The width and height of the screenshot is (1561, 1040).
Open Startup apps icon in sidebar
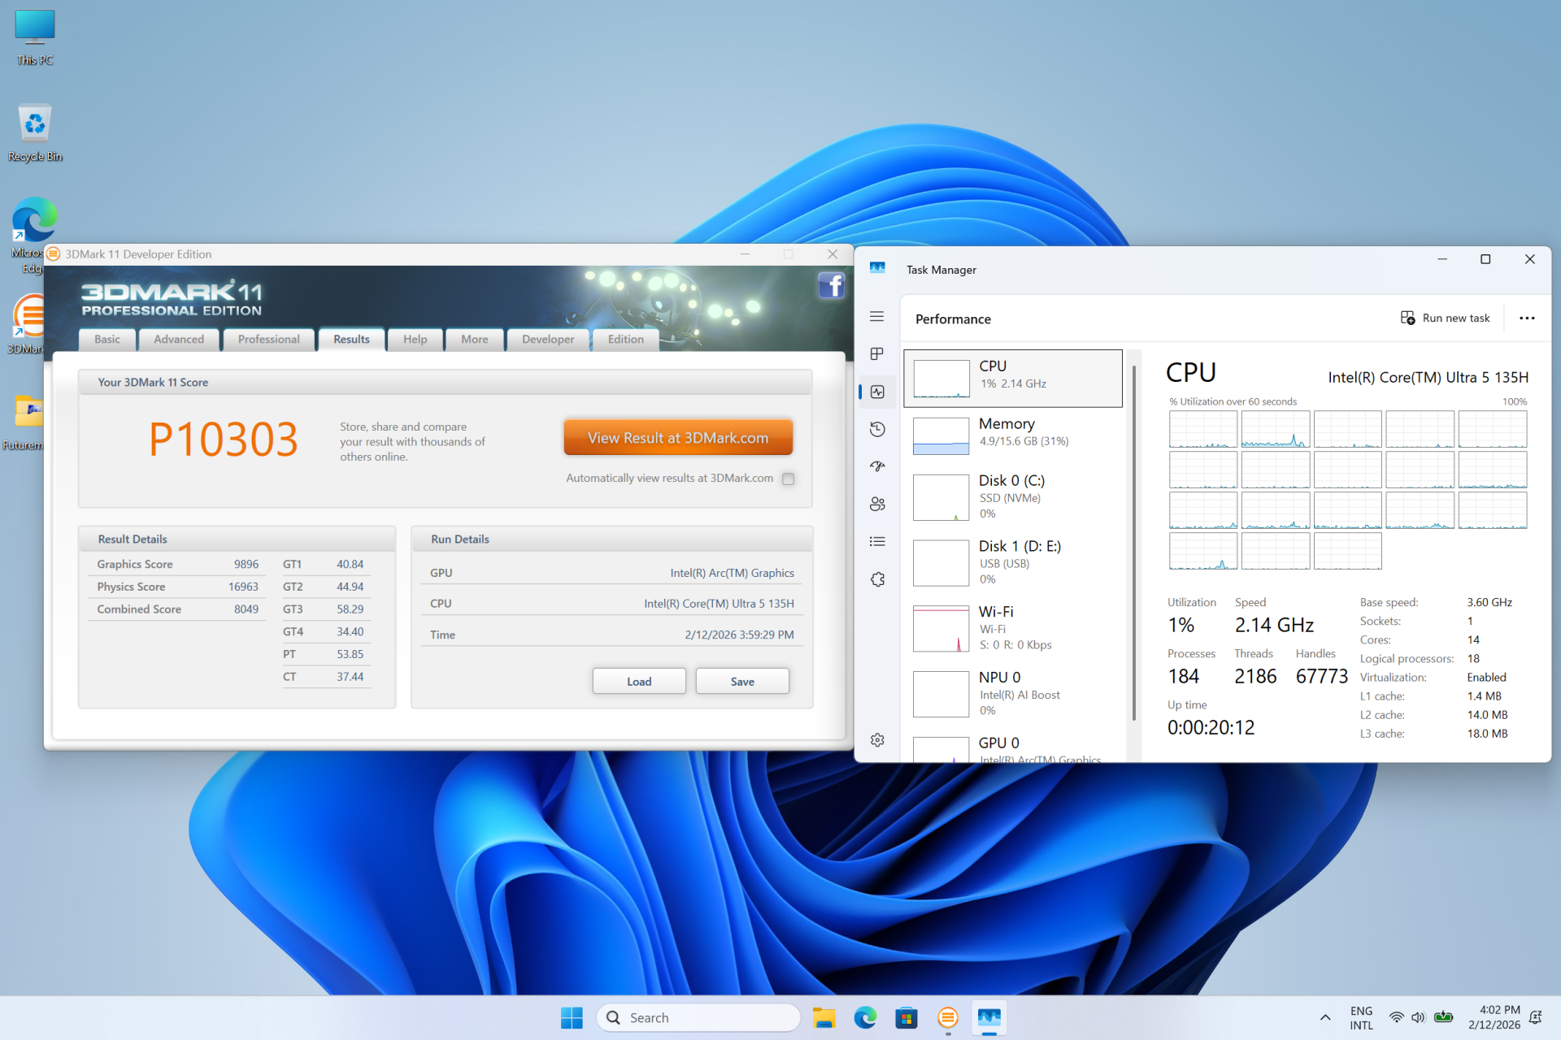pyautogui.click(x=876, y=466)
